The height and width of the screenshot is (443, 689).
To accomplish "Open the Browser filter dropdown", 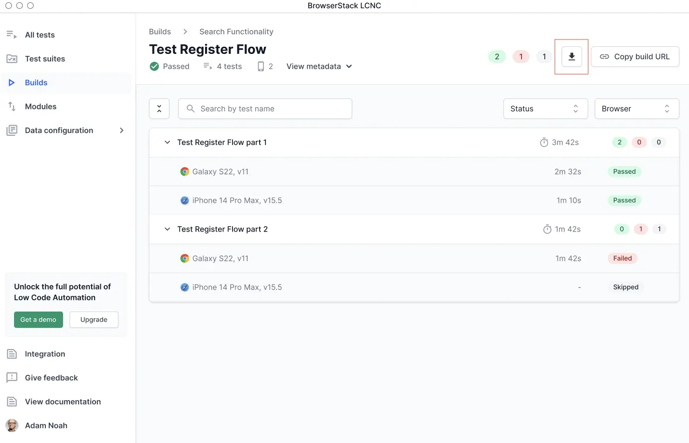I will pos(636,109).
